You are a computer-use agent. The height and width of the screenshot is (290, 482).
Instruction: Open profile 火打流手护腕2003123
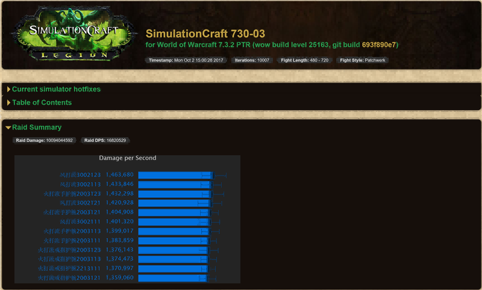coord(72,194)
